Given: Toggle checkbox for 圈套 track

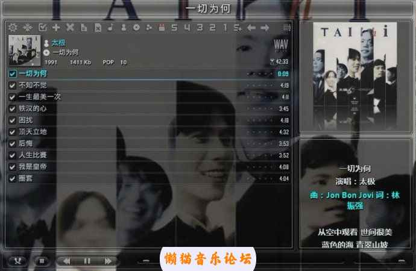Looking at the screenshot, I should [13, 178].
